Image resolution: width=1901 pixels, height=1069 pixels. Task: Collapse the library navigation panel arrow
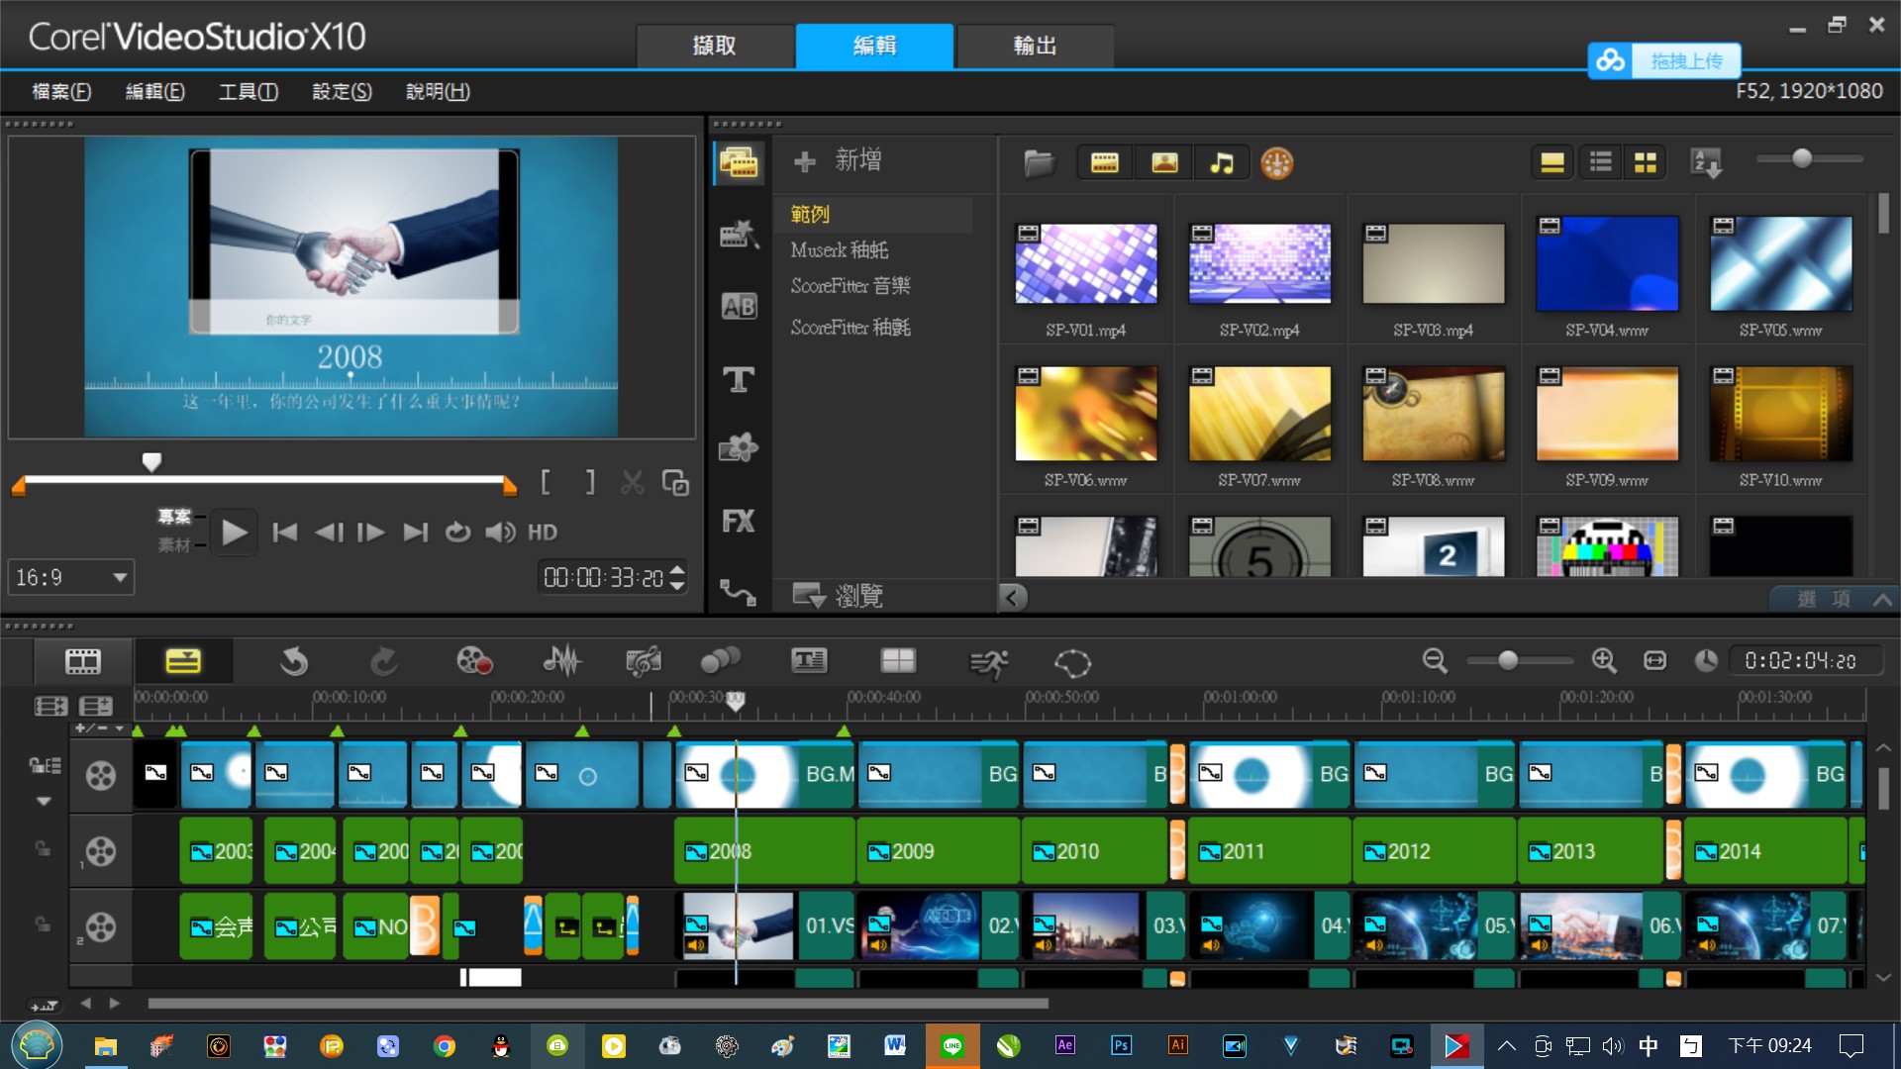(x=1012, y=597)
